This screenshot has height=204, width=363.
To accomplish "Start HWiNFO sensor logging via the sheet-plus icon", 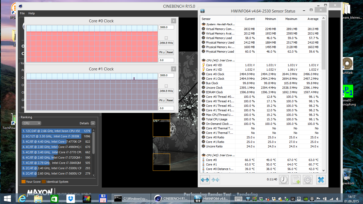I will 296,180.
